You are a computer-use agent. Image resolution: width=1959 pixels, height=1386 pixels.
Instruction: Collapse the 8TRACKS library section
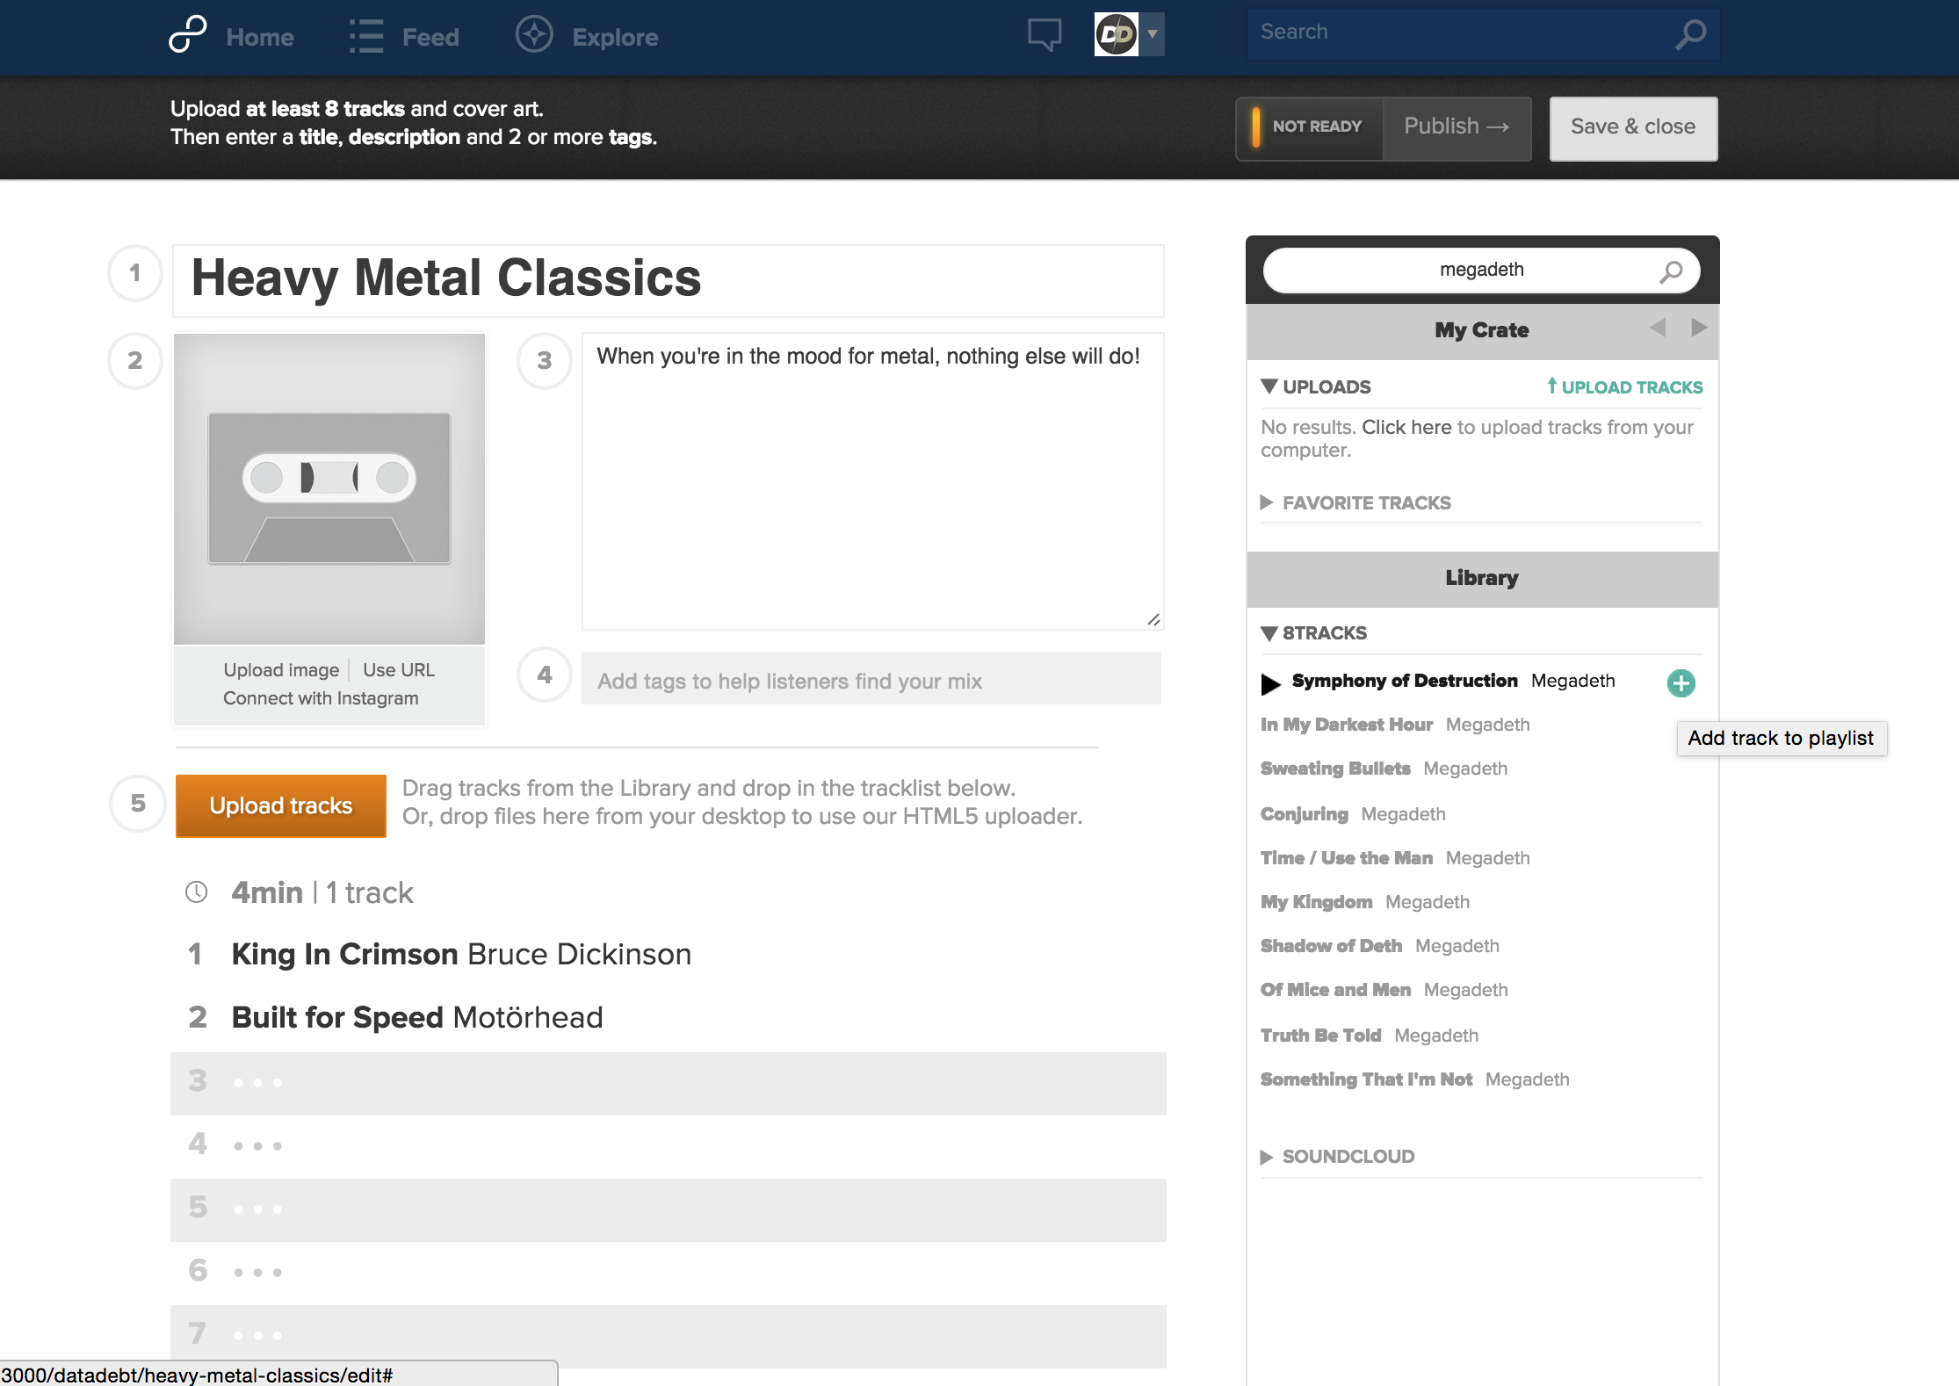[x=1269, y=633]
